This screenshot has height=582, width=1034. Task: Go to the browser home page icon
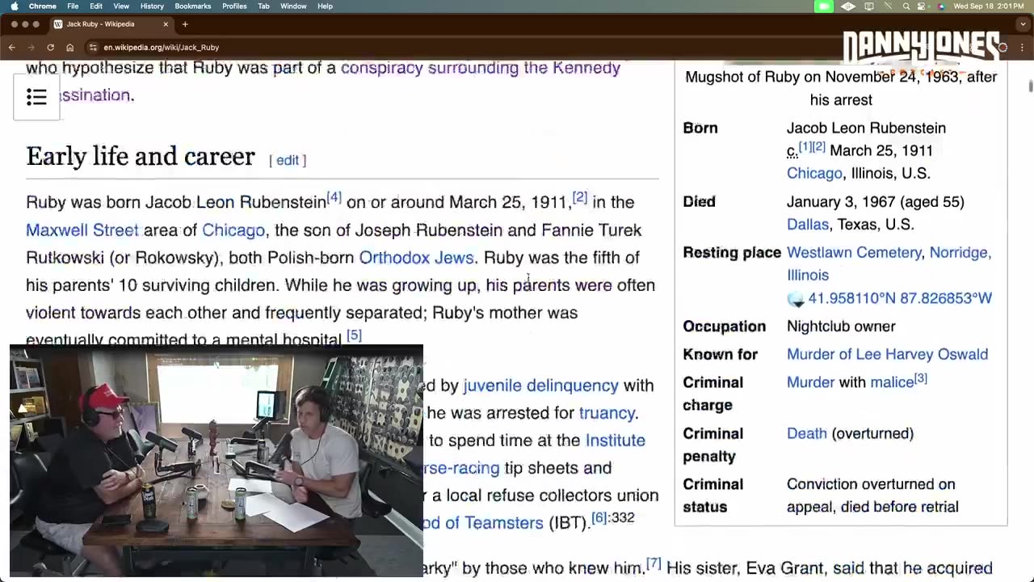(69, 47)
